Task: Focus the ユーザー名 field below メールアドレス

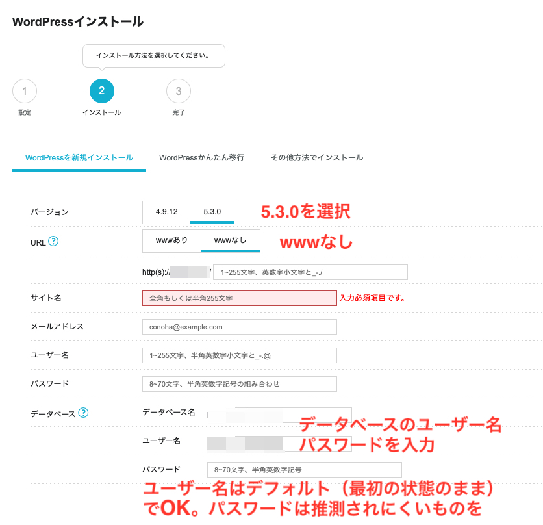Action: 239,355
